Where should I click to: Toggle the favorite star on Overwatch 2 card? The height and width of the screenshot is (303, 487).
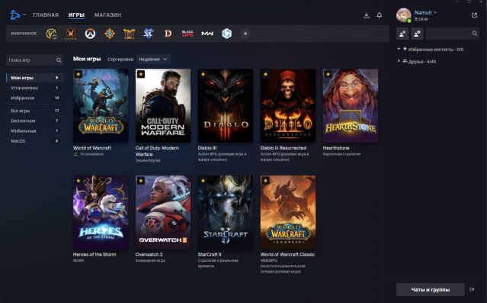(141, 180)
